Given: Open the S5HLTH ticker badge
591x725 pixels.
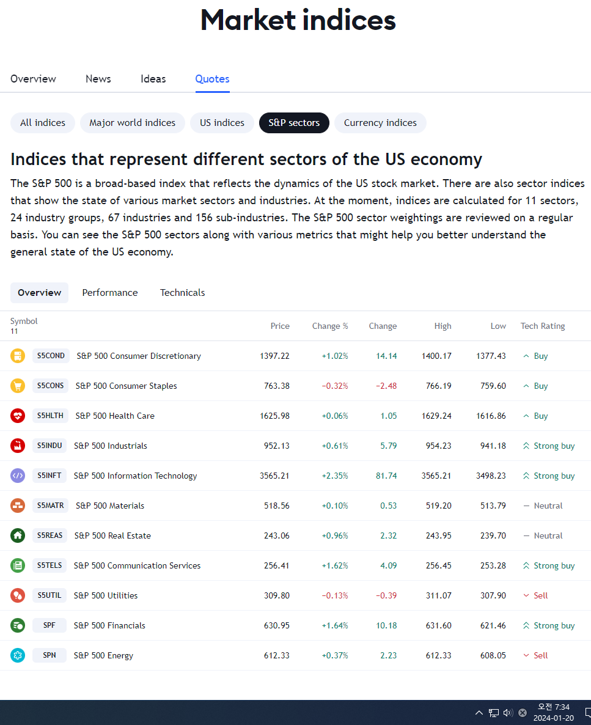Looking at the screenshot, I should point(50,416).
